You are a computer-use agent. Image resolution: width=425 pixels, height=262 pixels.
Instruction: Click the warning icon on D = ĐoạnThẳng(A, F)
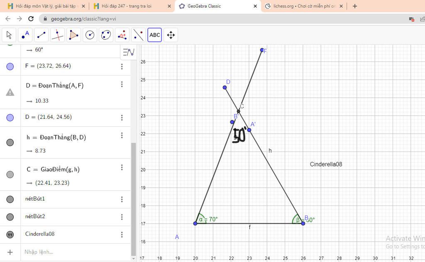(x=10, y=93)
